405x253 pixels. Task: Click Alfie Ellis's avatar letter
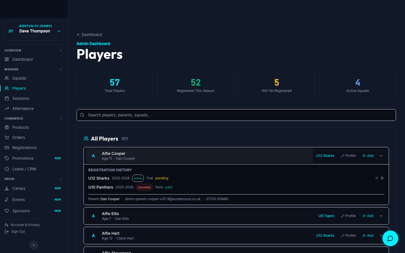(x=93, y=216)
